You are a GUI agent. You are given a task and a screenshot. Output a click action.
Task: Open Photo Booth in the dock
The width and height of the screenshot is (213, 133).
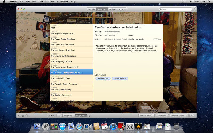121,126
